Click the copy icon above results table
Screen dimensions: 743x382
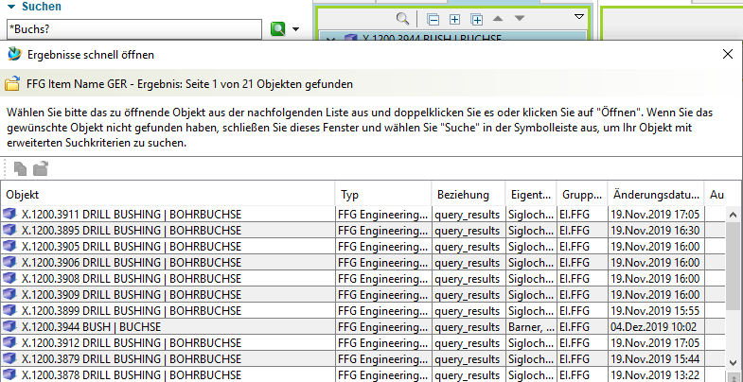pyautogui.click(x=21, y=169)
